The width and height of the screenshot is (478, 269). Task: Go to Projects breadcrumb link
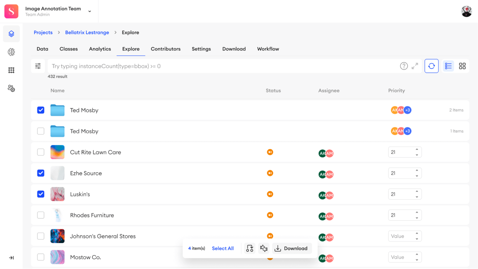[x=43, y=32]
